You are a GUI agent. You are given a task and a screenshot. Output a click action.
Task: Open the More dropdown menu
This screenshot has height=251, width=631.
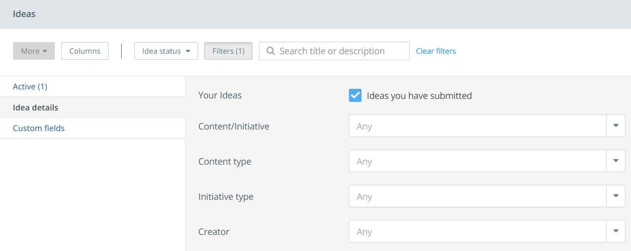click(x=34, y=51)
